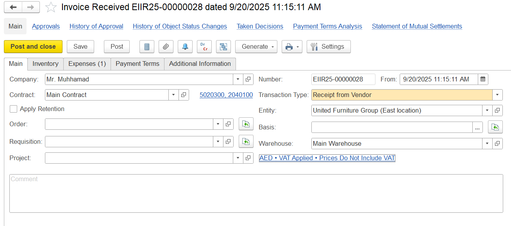511x226 pixels.
Task: Click the back navigation arrow
Action: pos(13,7)
